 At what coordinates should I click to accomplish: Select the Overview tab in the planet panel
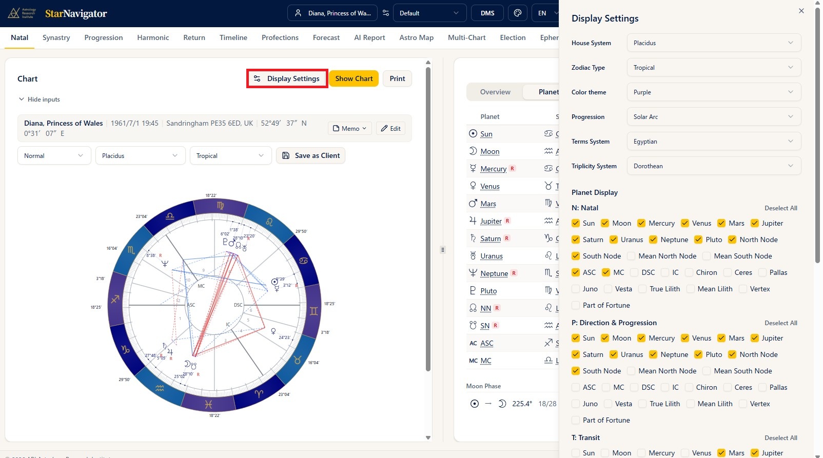coord(495,92)
